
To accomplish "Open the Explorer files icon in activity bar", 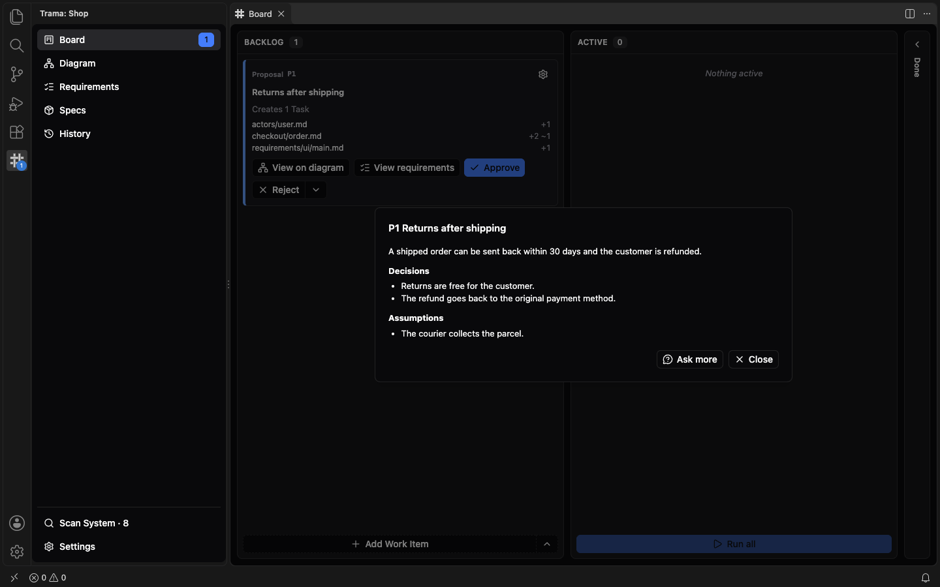I will click(17, 16).
